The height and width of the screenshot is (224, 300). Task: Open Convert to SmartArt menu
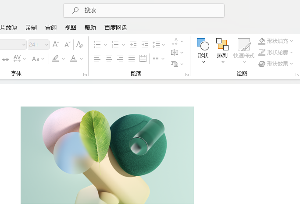point(177,64)
